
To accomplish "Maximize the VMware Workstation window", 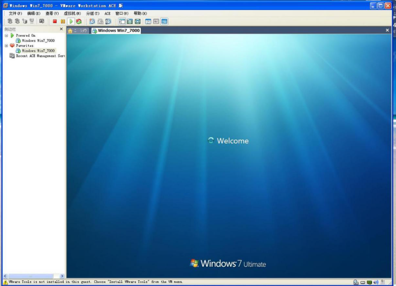I will 381,6.
